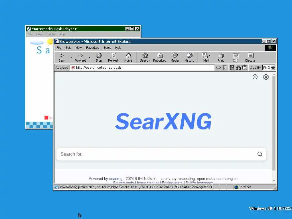Open the Favorites toolbar button
This screenshot has width=292, height=219.
click(x=160, y=57)
